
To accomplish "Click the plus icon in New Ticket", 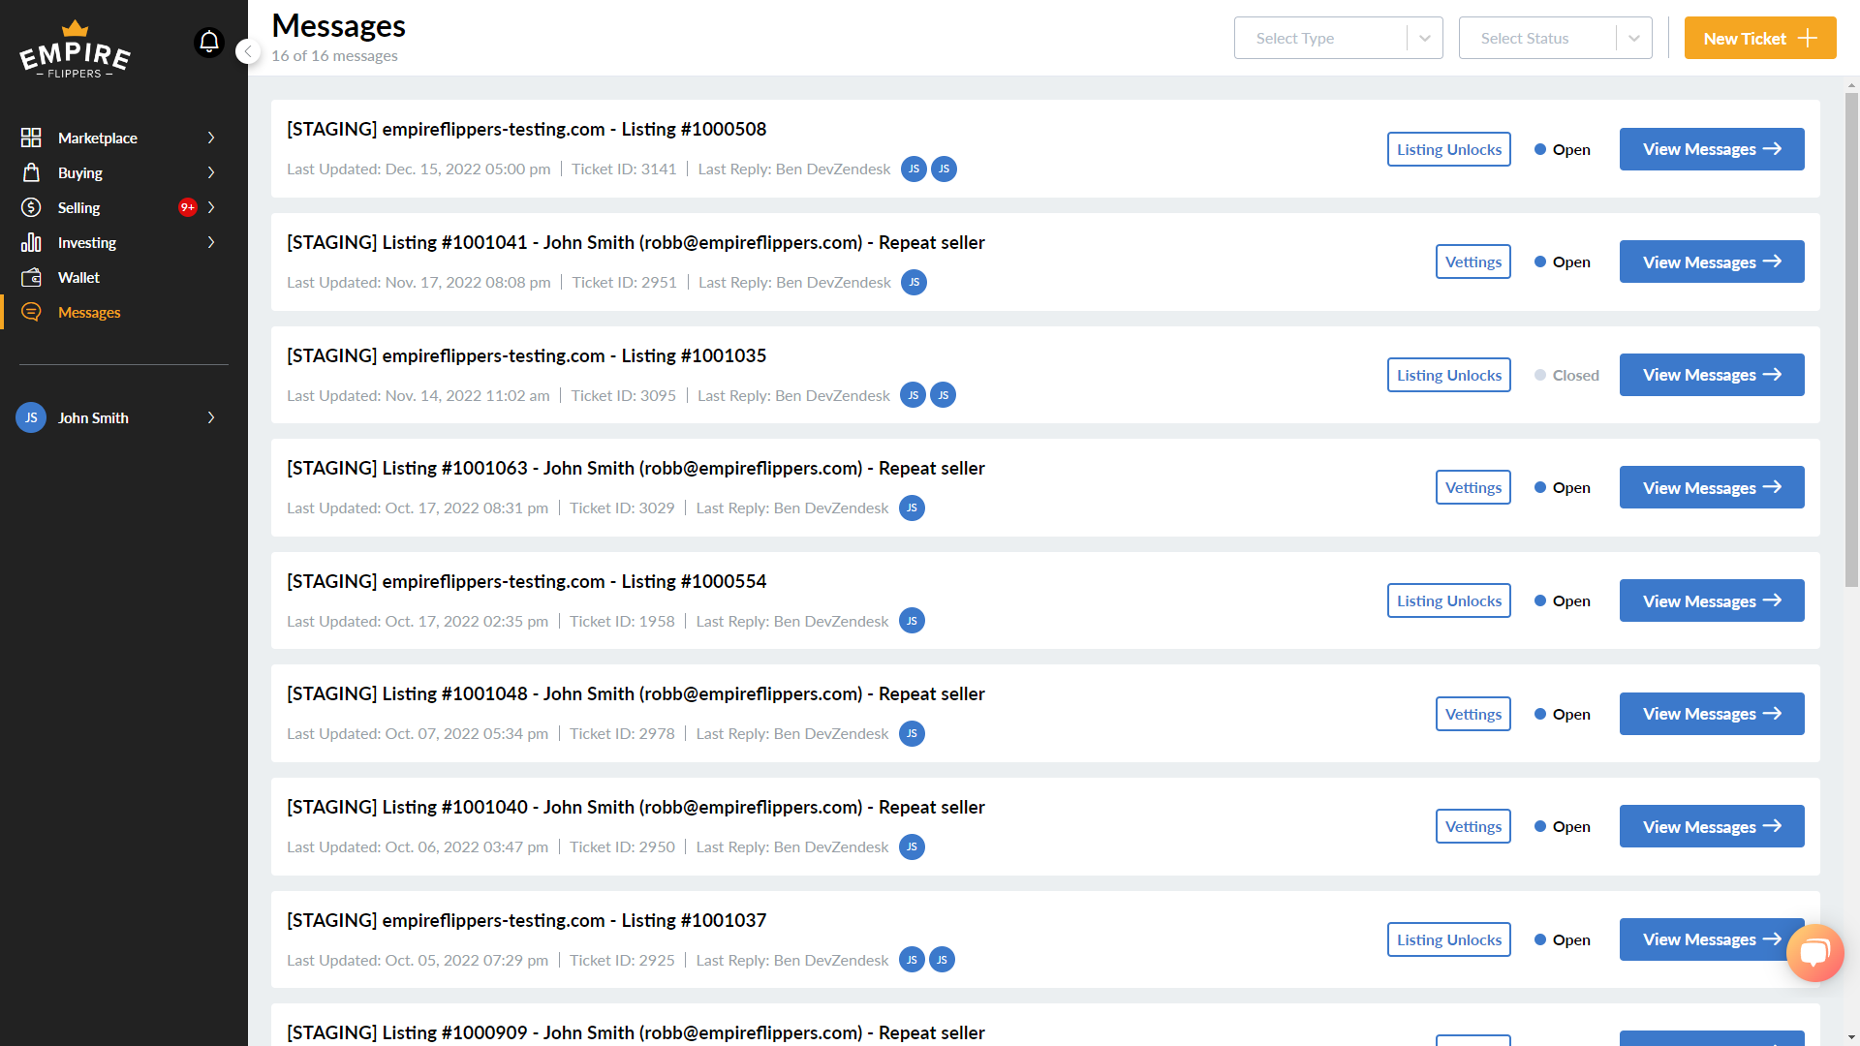I will (1807, 38).
